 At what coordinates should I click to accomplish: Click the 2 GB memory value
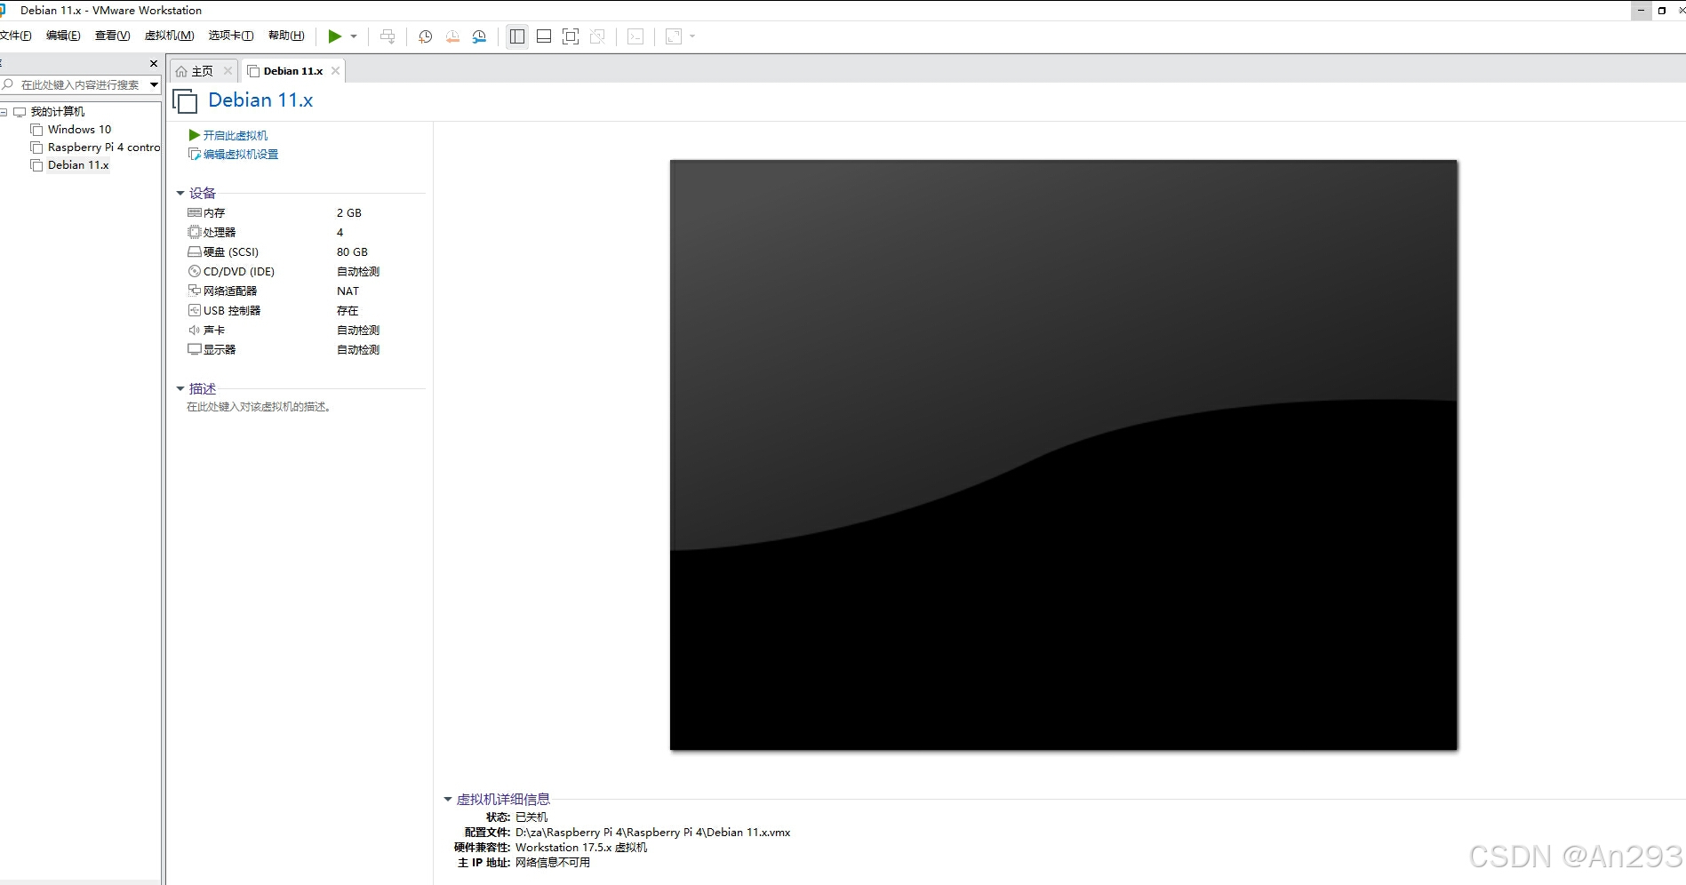(349, 213)
